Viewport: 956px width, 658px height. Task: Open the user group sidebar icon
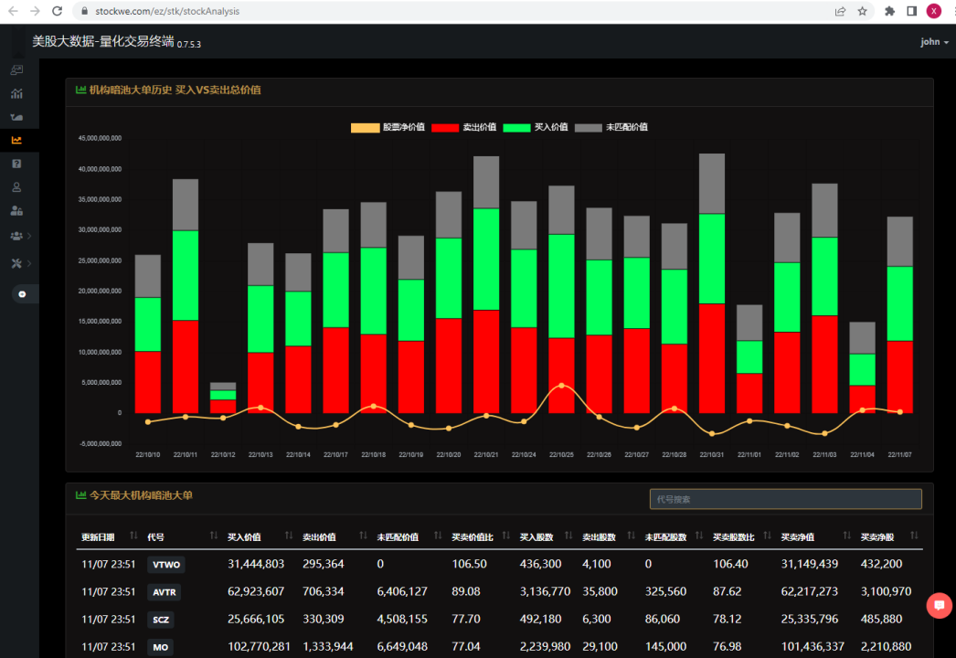click(16, 236)
